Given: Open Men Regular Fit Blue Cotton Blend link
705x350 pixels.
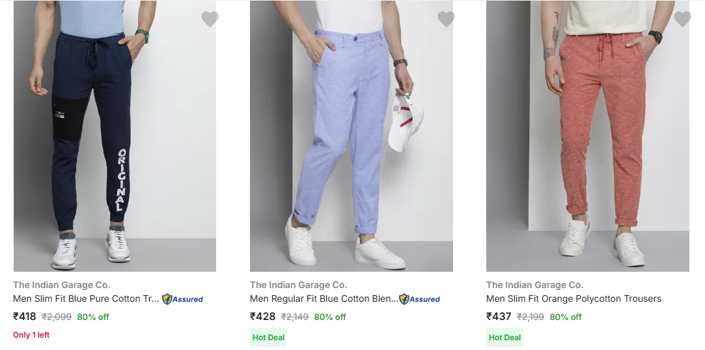Looking at the screenshot, I should coord(324,299).
